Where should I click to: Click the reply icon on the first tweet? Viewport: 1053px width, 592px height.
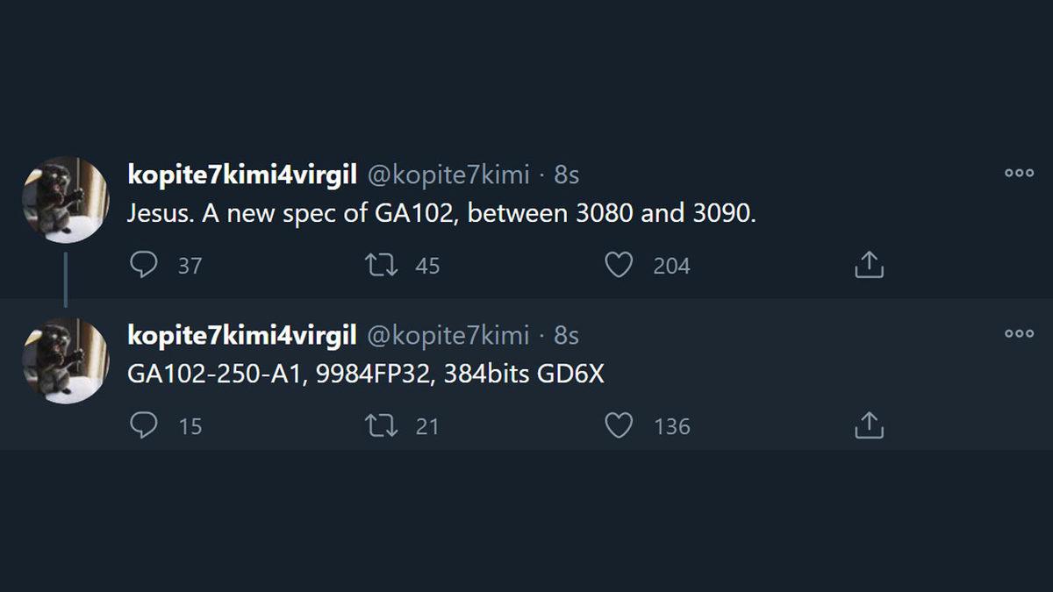tap(144, 264)
